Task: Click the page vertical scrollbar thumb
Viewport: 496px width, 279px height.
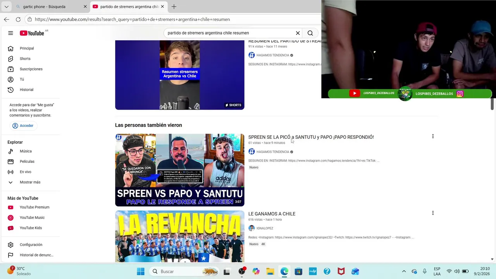Action: pos(492,104)
